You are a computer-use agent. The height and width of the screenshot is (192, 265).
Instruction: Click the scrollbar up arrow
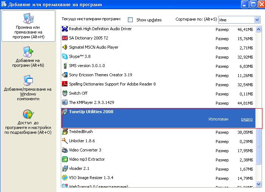click(x=259, y=29)
